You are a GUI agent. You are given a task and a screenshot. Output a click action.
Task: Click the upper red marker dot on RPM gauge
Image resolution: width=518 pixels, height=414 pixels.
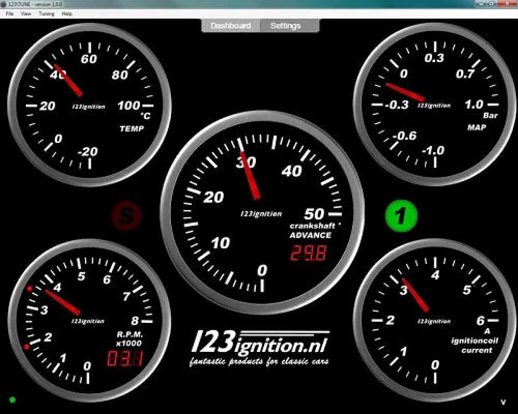click(30, 288)
